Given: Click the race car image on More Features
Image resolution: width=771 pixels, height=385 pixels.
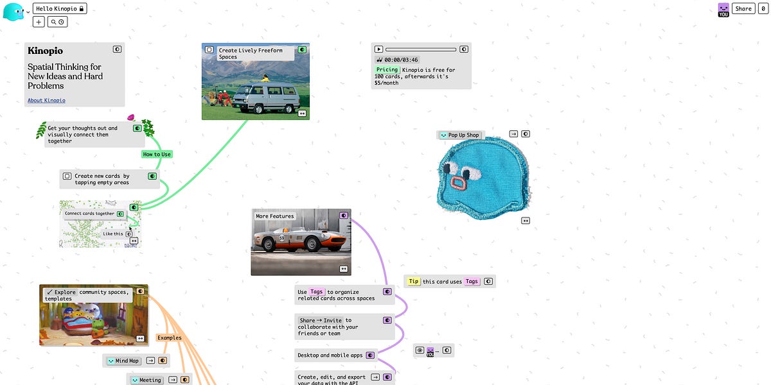Looking at the screenshot, I should [x=301, y=242].
